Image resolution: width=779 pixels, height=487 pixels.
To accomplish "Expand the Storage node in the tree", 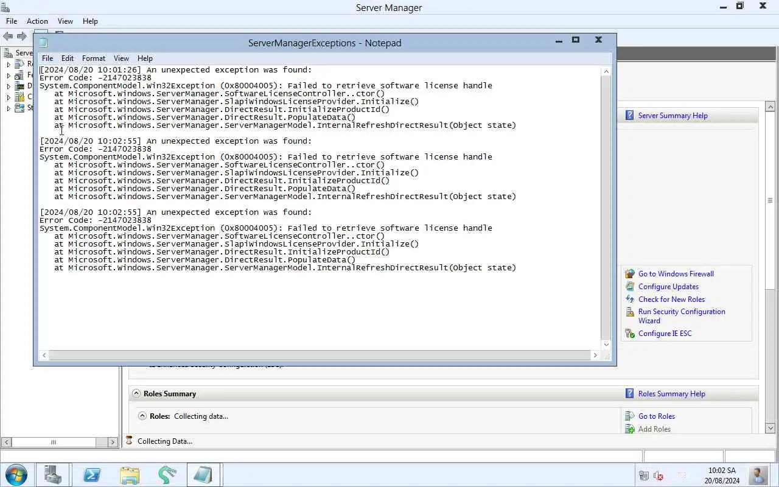I will click(x=9, y=108).
